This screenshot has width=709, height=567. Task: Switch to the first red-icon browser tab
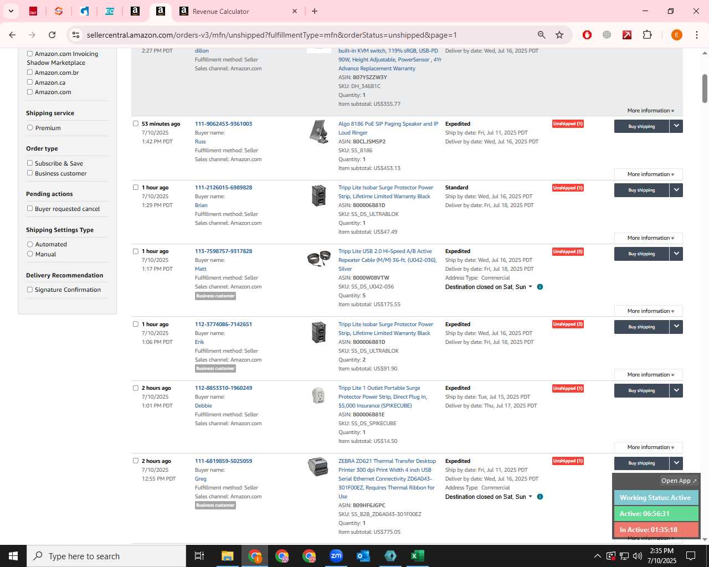tap(33, 11)
